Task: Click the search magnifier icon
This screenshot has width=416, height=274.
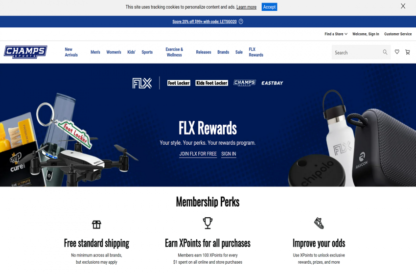Action: pos(385,52)
